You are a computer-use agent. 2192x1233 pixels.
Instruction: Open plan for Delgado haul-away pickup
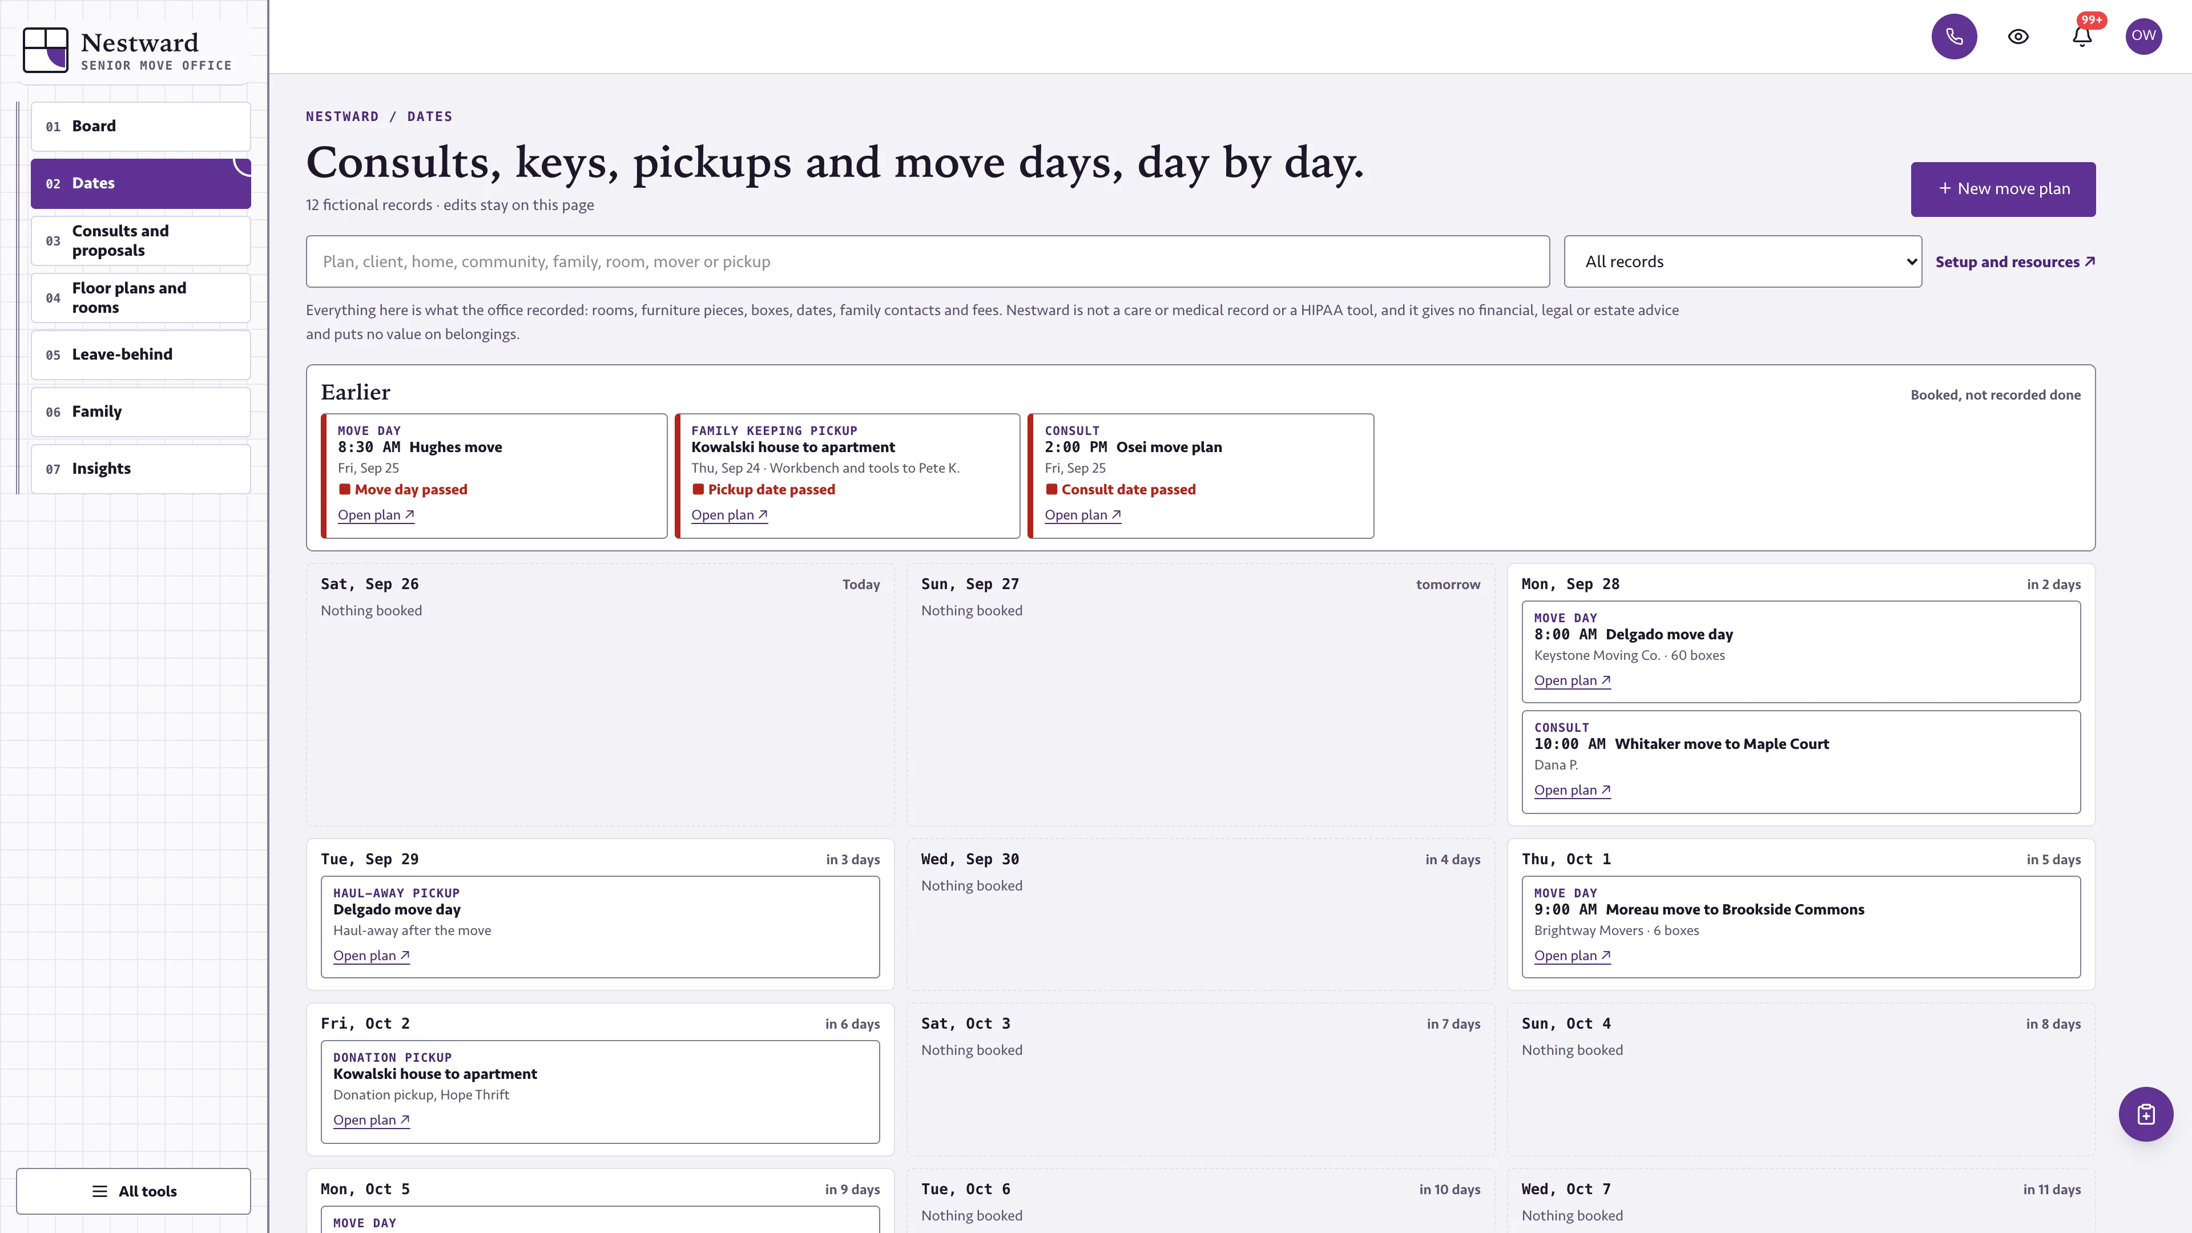click(x=371, y=956)
